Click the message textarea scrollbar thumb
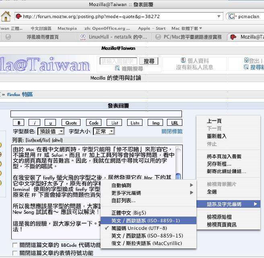The width and height of the screenshot is (264, 258). point(178,176)
